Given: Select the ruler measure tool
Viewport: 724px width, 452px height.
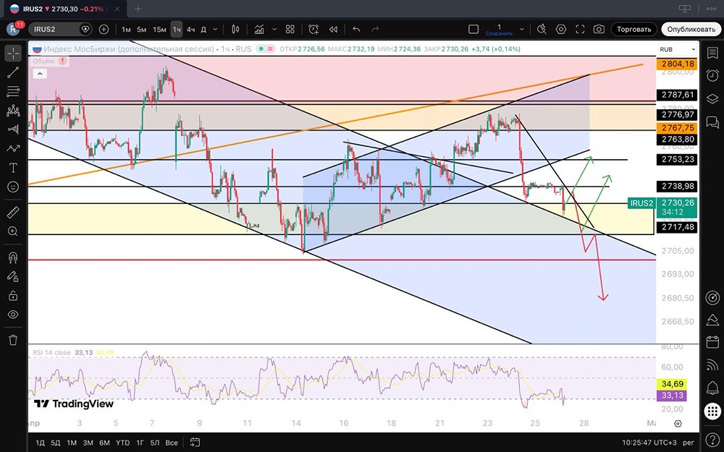Looking at the screenshot, I should click(x=13, y=213).
